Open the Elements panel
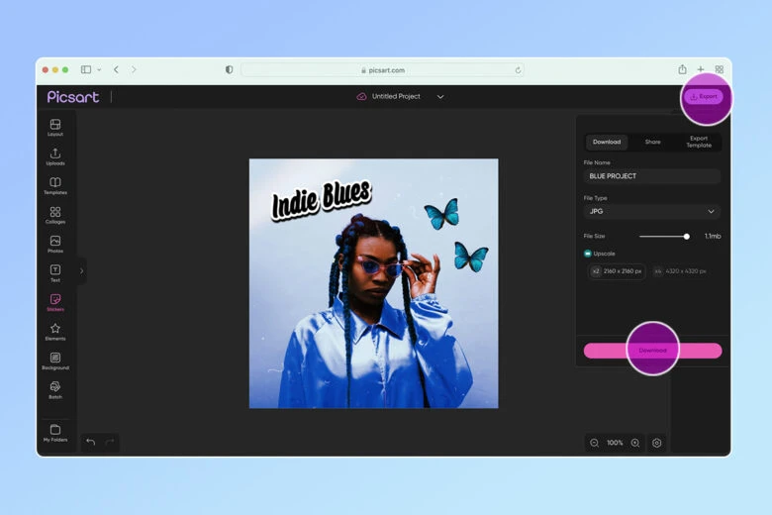This screenshot has height=515, width=772. pos(55,331)
